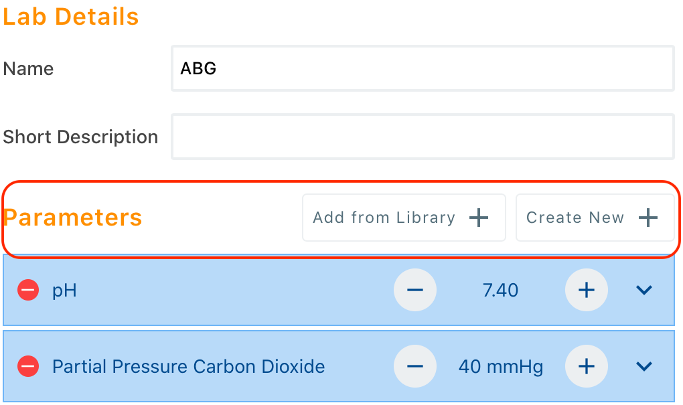Click the minus icon to decrease pH
Viewport: 683px width, 405px height.
click(x=414, y=291)
